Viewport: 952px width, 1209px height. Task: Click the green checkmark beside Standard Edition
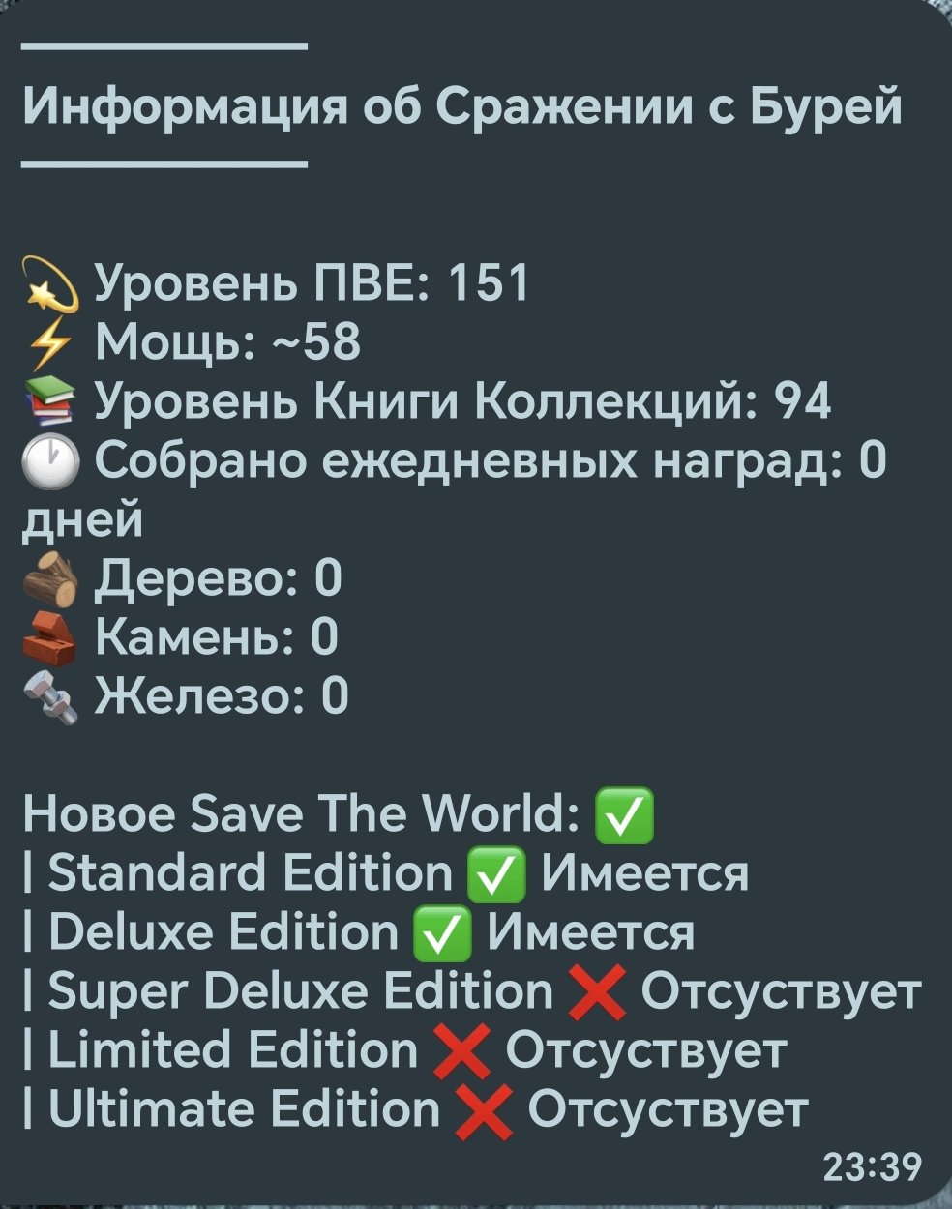pyautogui.click(x=497, y=874)
